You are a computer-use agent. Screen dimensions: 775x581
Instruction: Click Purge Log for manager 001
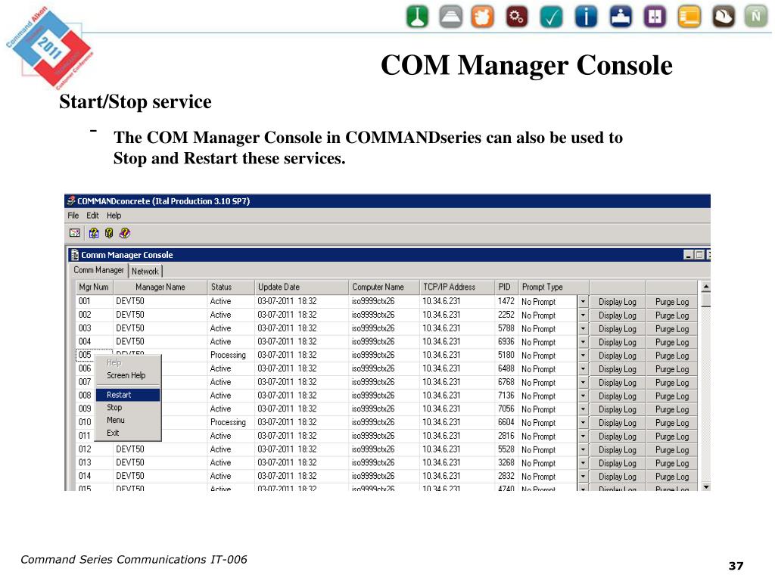click(x=672, y=301)
